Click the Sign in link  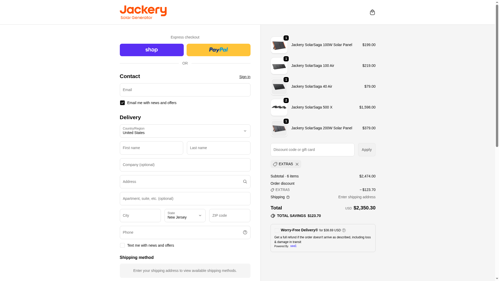coord(245,77)
